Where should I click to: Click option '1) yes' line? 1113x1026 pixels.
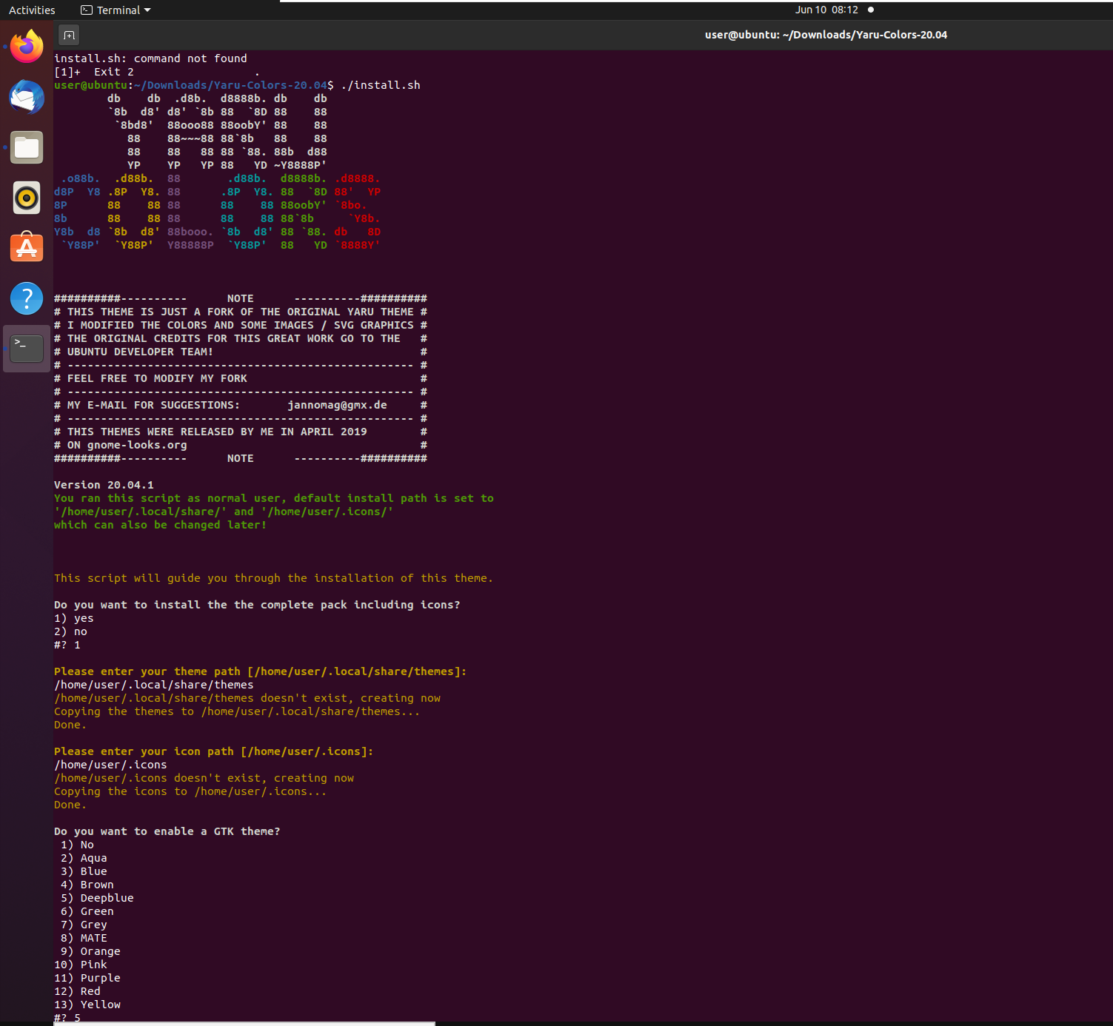coord(74,618)
